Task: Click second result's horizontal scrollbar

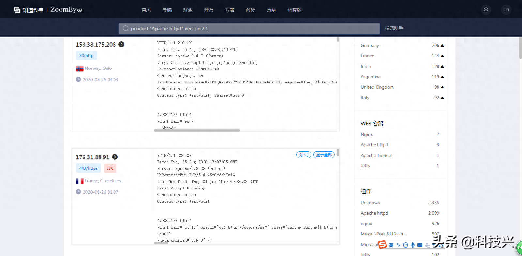Action: point(161,243)
